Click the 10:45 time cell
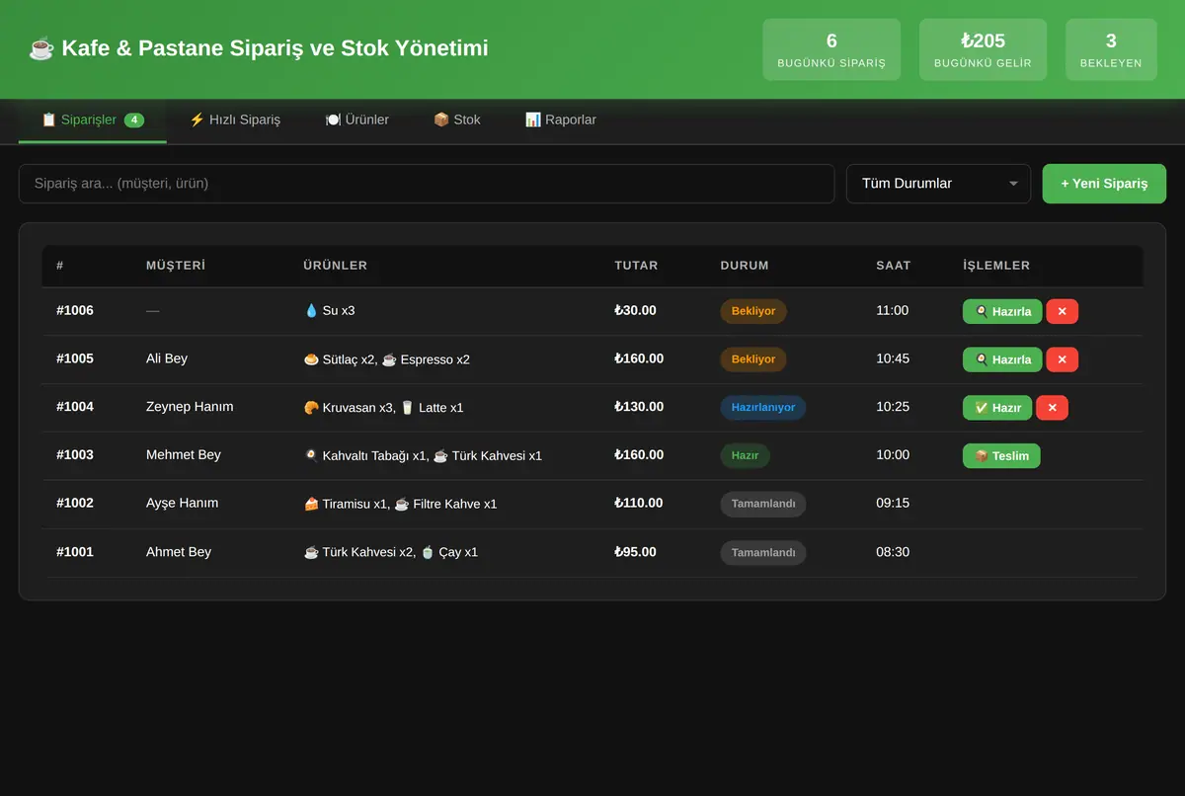The width and height of the screenshot is (1185, 796). 893,358
